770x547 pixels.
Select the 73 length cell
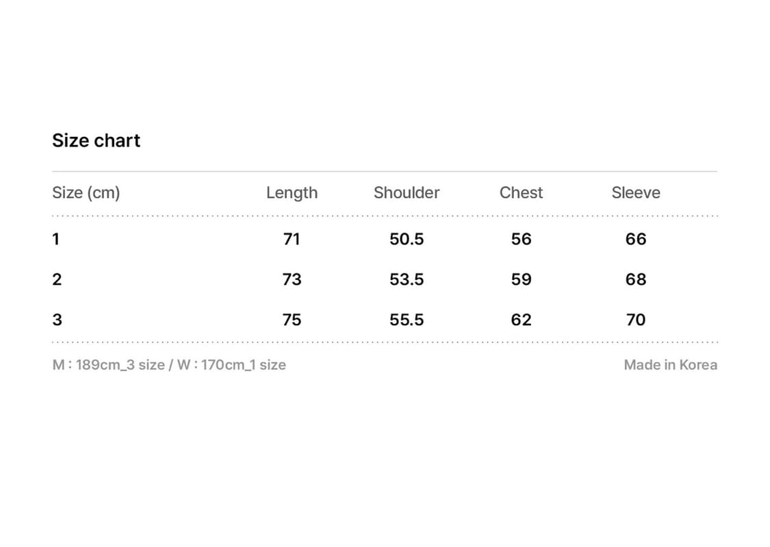point(292,279)
